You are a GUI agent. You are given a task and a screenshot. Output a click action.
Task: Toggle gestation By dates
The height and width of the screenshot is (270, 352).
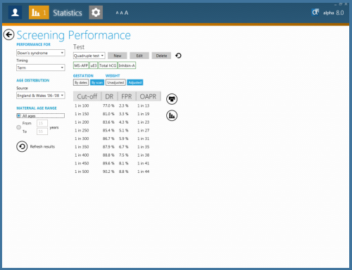coord(81,82)
